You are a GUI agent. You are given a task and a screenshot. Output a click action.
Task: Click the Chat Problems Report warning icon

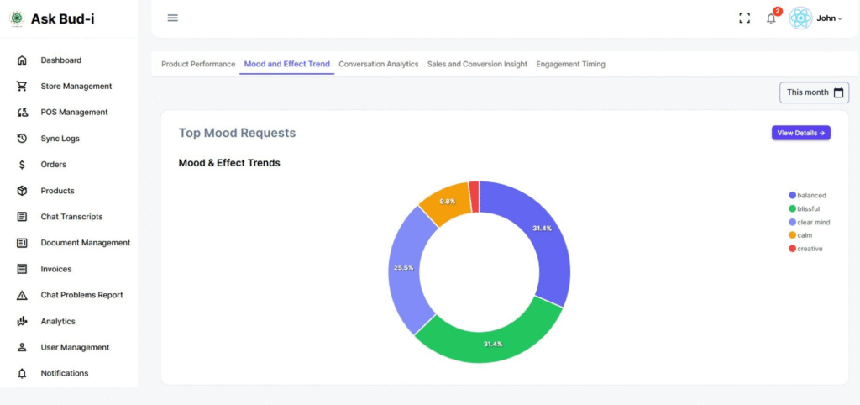point(23,295)
